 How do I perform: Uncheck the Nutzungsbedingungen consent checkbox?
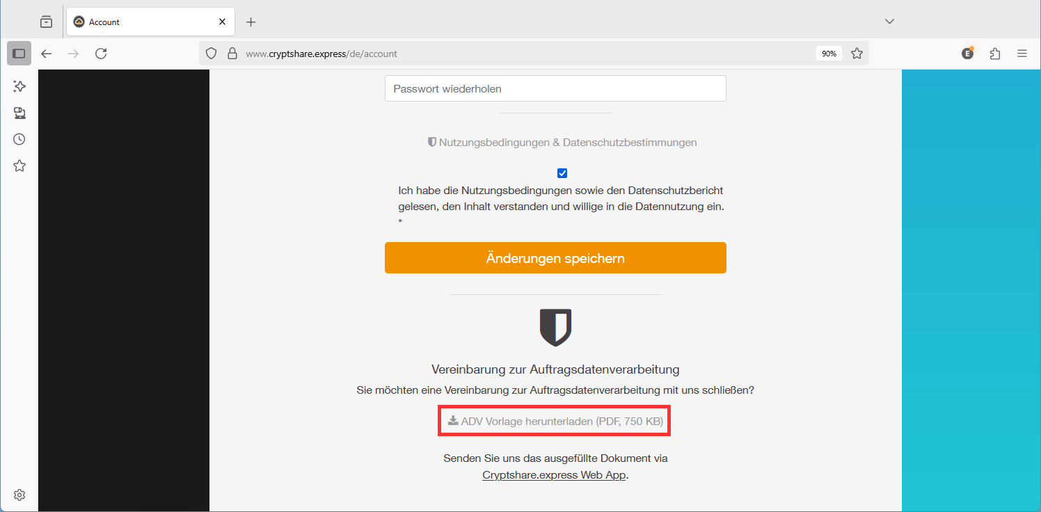(562, 173)
